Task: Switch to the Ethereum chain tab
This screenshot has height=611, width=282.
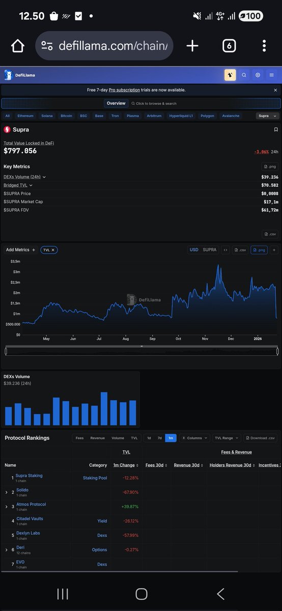Action: point(25,116)
